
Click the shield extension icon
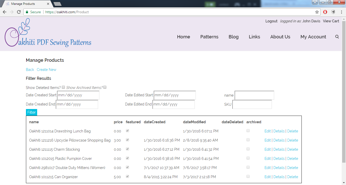[333, 12]
